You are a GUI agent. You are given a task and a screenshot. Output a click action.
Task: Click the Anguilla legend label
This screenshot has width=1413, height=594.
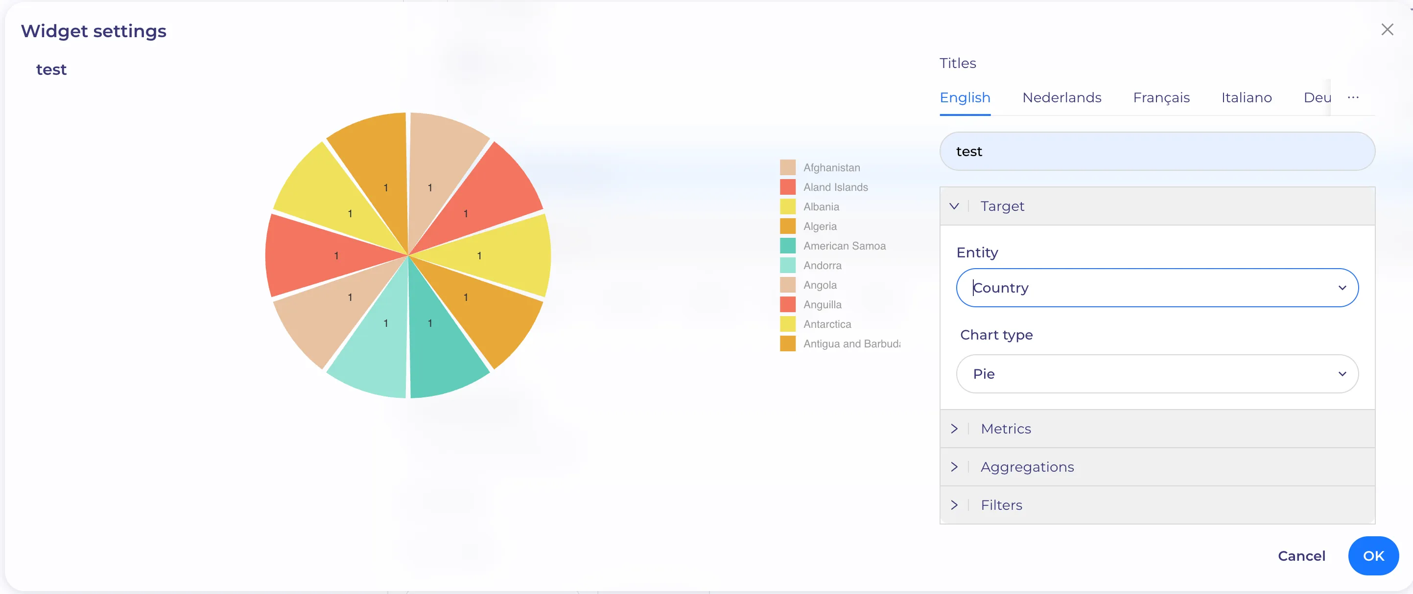(822, 305)
